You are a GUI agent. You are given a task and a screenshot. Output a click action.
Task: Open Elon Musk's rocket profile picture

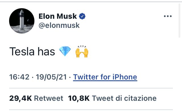click(22, 21)
